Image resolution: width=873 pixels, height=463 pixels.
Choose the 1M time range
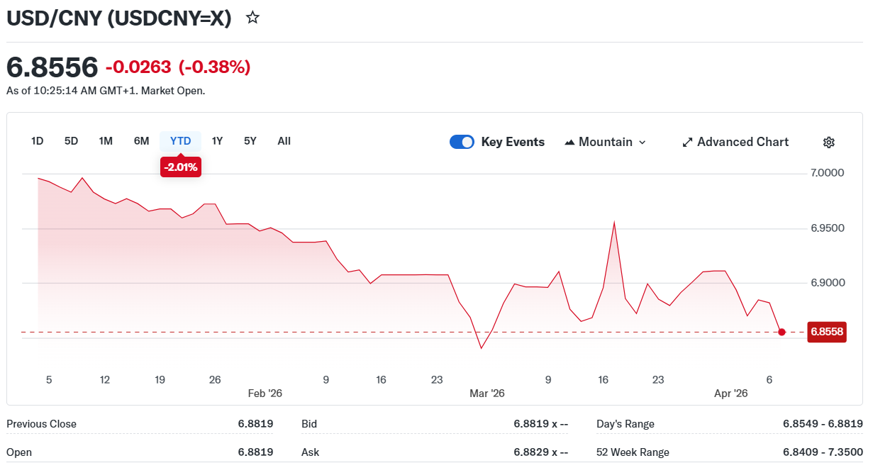pyautogui.click(x=106, y=141)
